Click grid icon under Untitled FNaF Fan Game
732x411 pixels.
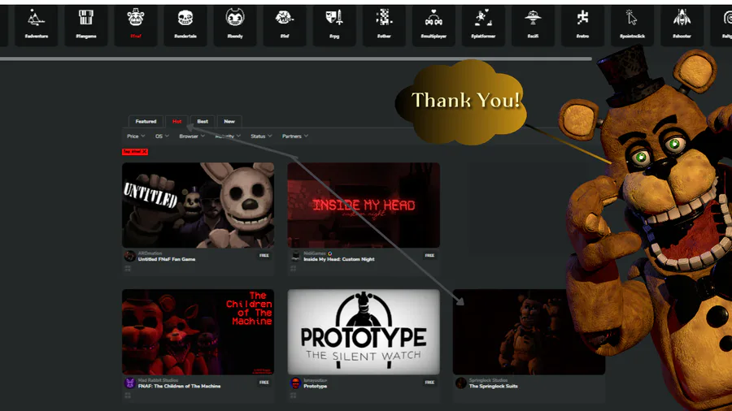tap(128, 268)
